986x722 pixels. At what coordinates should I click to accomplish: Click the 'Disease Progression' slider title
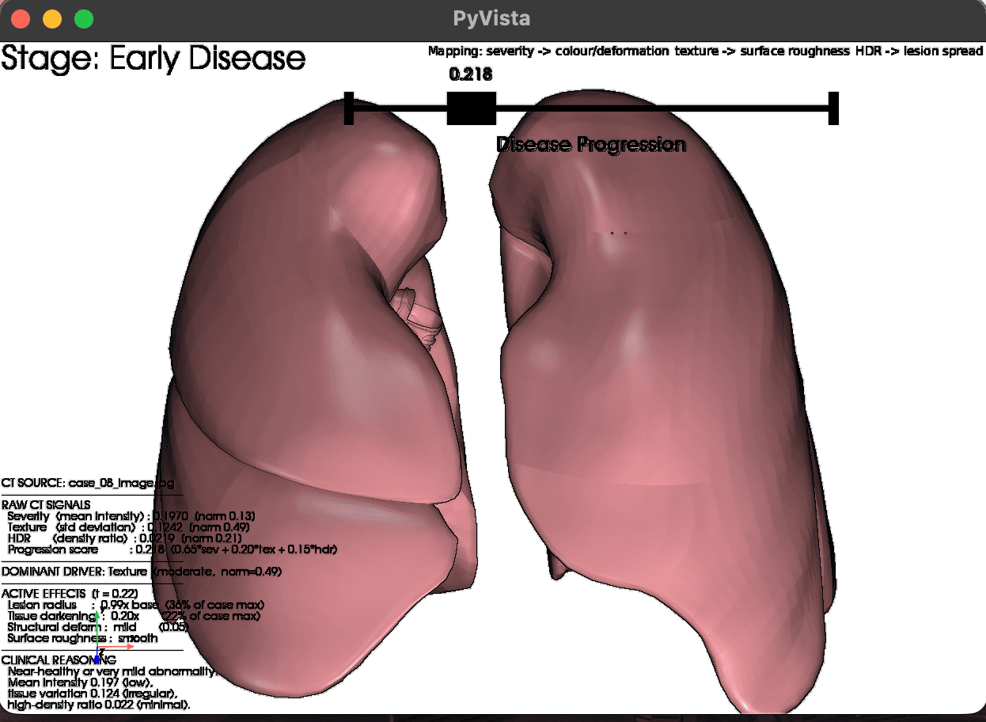[591, 145]
